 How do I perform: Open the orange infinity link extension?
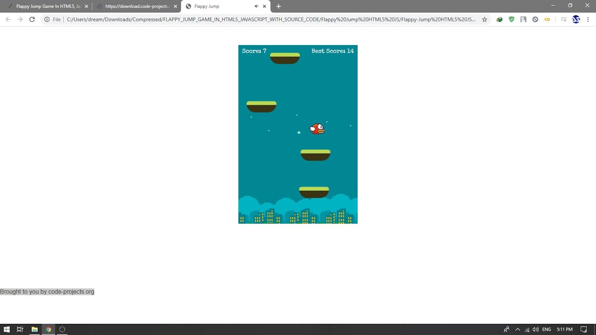pyautogui.click(x=547, y=20)
